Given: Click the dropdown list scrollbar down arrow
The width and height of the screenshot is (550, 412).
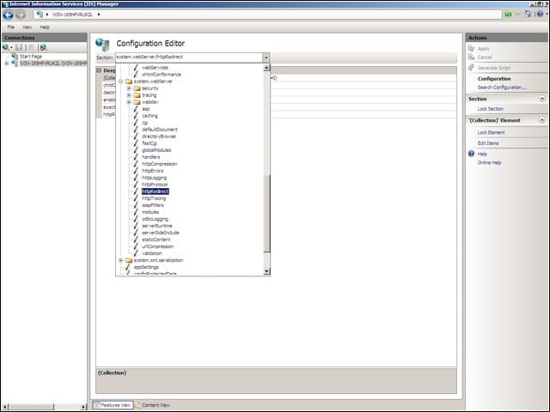Looking at the screenshot, I should tap(266, 271).
